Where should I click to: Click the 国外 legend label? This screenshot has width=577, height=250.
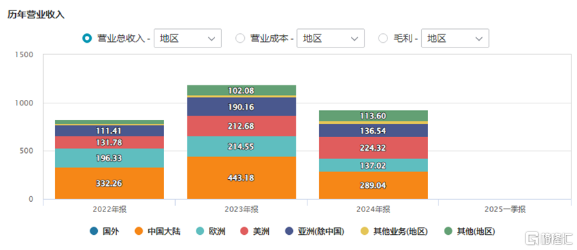point(111,231)
